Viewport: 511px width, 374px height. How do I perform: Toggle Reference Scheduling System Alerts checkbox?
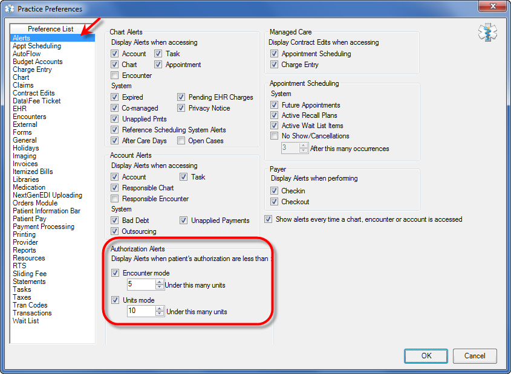[x=114, y=129]
